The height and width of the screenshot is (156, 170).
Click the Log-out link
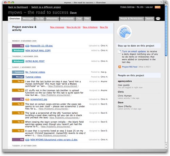tap(149, 7)
